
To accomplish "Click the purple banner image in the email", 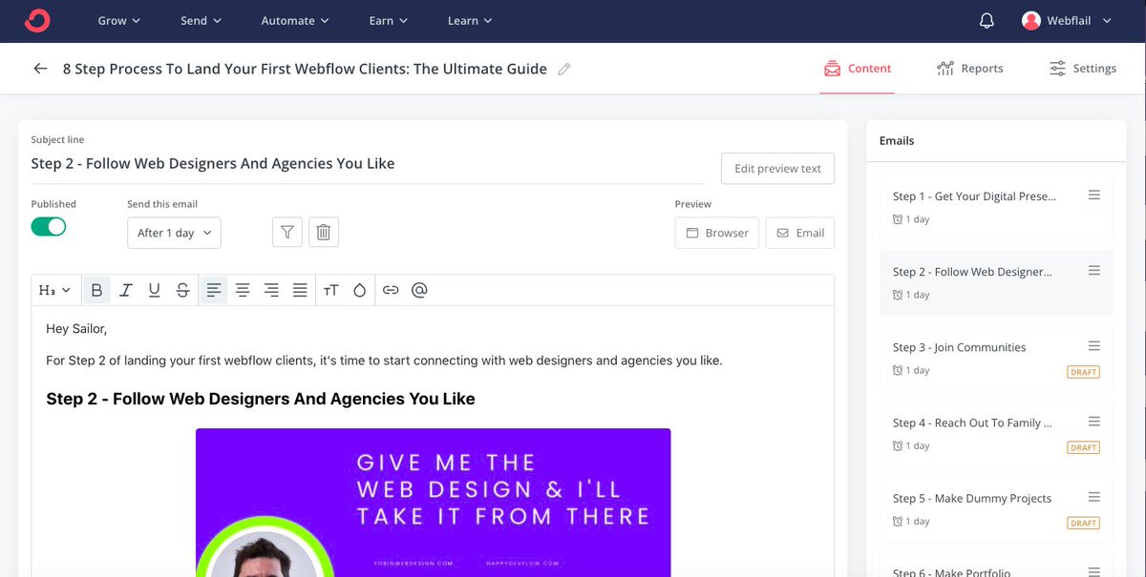I will click(x=433, y=503).
